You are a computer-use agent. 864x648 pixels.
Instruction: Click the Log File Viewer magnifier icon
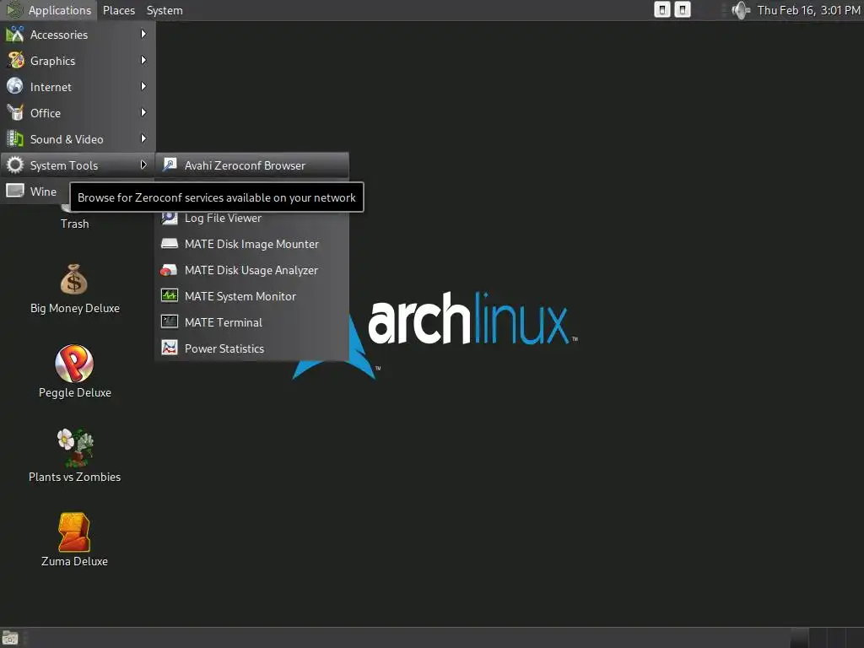pos(169,219)
